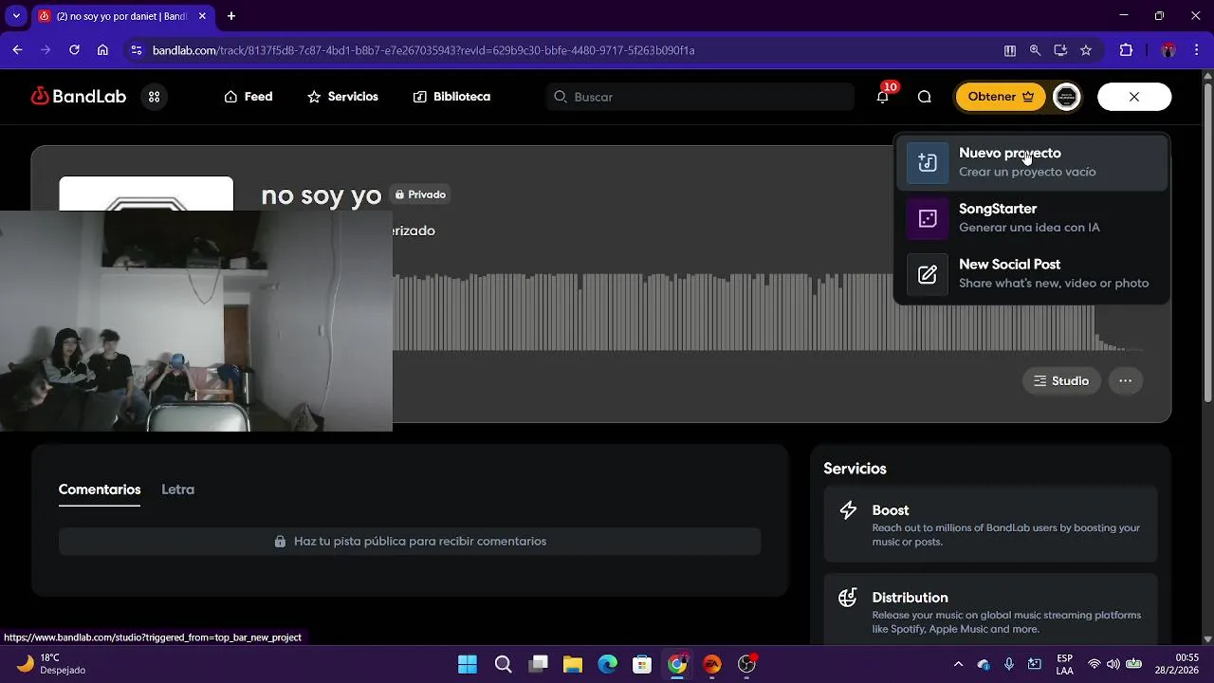The height and width of the screenshot is (683, 1214).
Task: Reload the page
Action: (74, 50)
